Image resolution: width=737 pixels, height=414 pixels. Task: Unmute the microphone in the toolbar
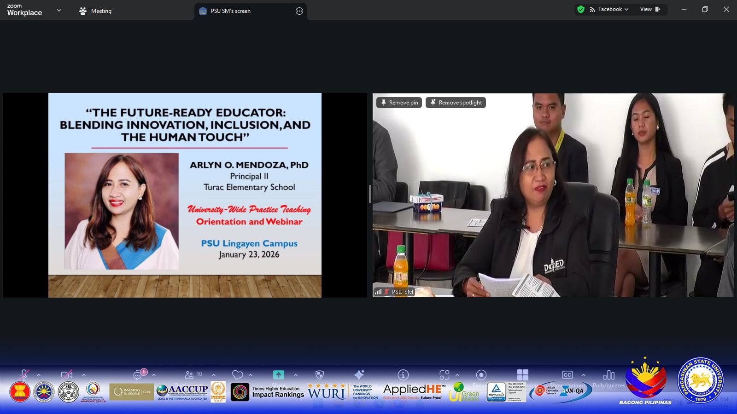point(23,375)
